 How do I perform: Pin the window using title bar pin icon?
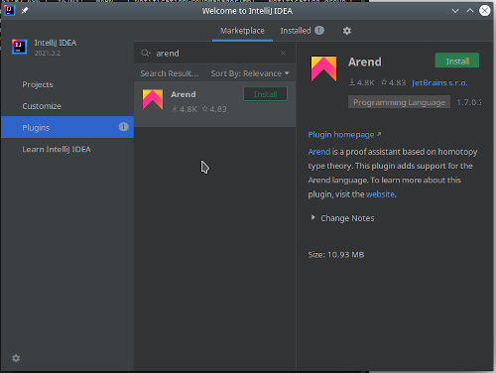[x=25, y=11]
